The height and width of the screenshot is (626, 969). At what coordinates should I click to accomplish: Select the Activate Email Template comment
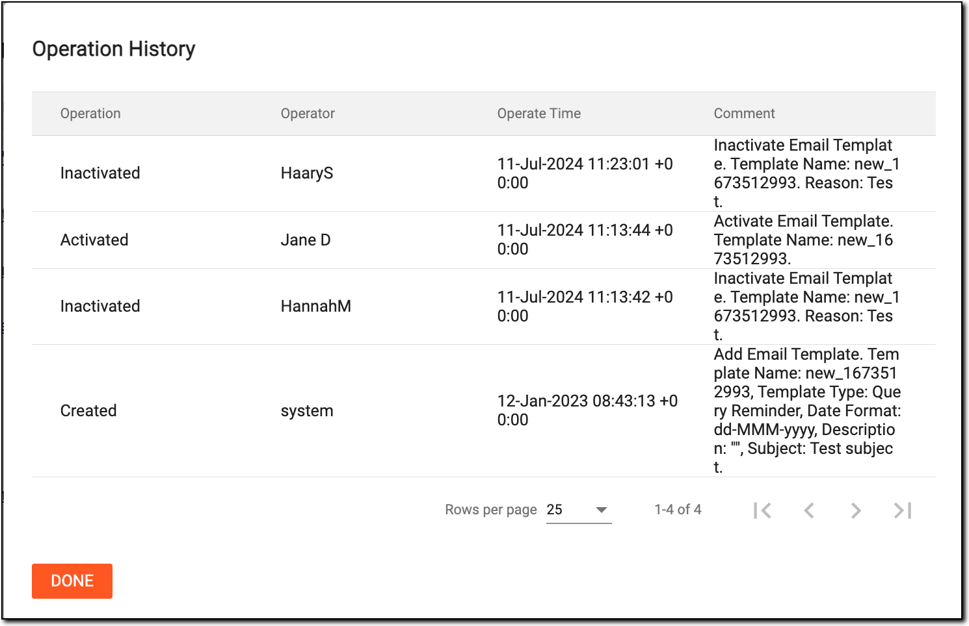coord(804,240)
